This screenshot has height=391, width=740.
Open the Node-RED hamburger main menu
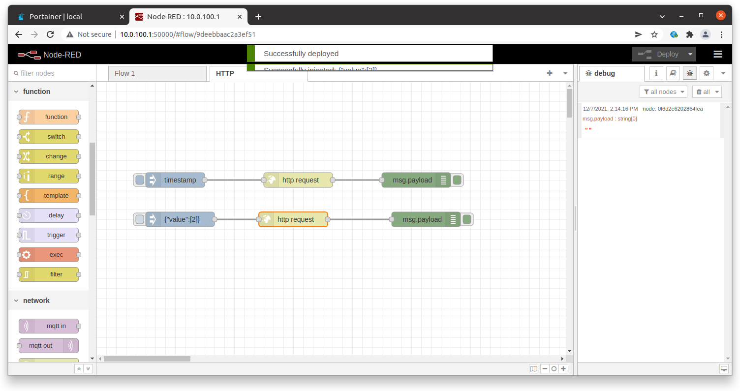point(717,54)
